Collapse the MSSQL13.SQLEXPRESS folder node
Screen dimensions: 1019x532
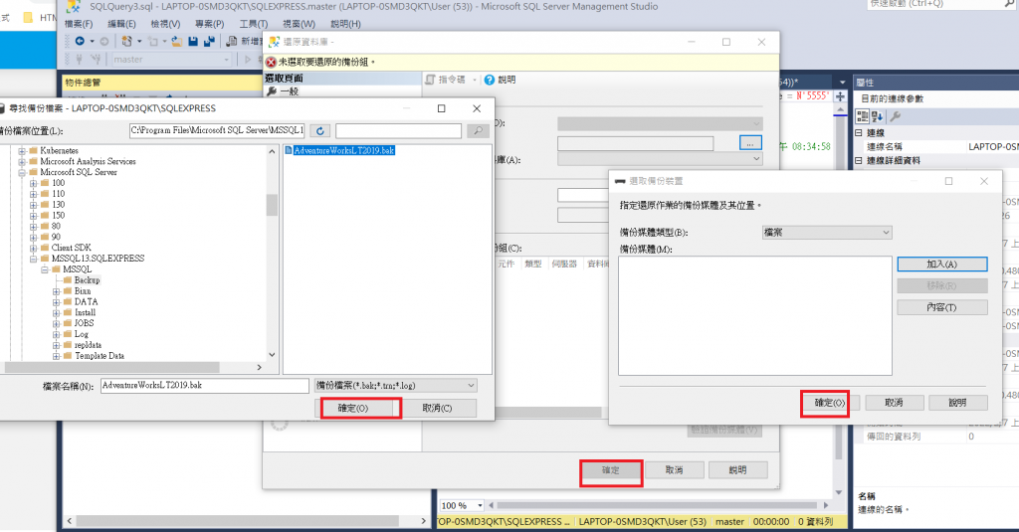click(x=33, y=259)
